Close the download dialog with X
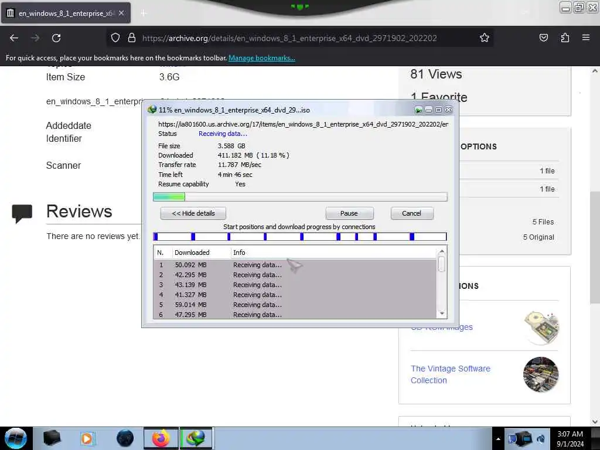This screenshot has width=600, height=450. point(448,110)
